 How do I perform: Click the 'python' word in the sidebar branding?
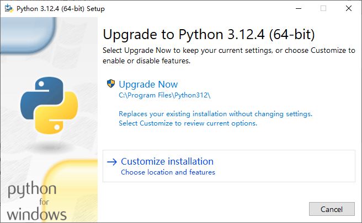point(31,191)
